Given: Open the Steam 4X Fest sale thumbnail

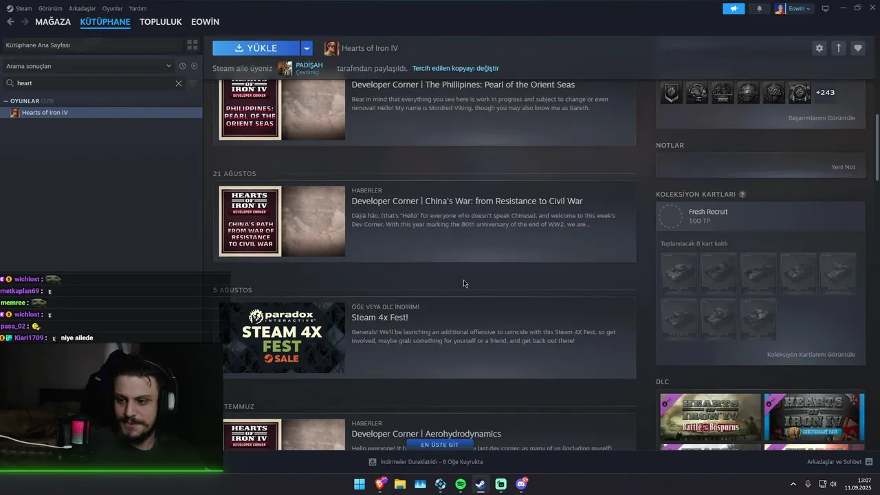Looking at the screenshot, I should pos(282,338).
